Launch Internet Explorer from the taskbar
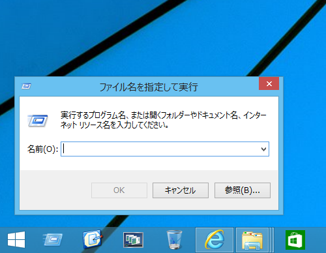Image resolution: width=326 pixels, height=253 pixels. pos(215,240)
